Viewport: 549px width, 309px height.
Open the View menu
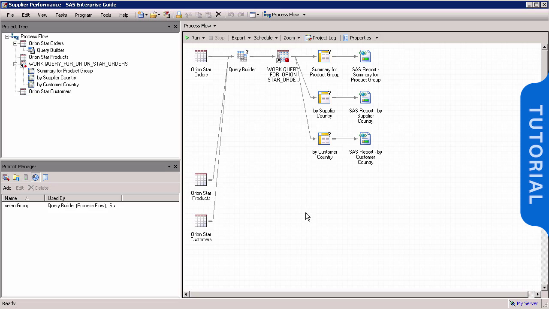tap(42, 15)
